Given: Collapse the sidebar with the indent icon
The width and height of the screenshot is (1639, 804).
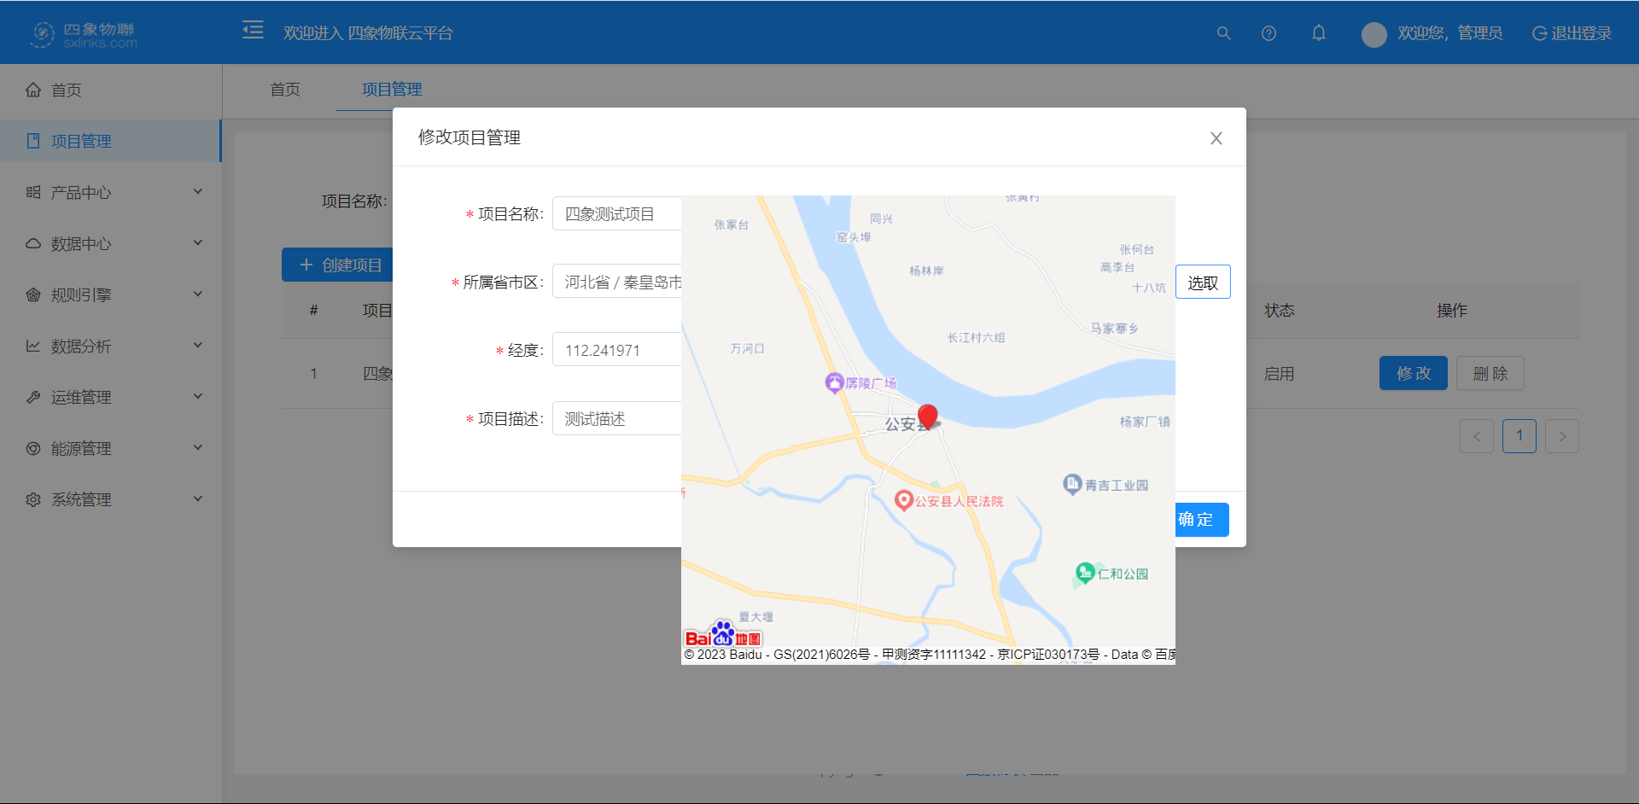Looking at the screenshot, I should click(x=253, y=30).
